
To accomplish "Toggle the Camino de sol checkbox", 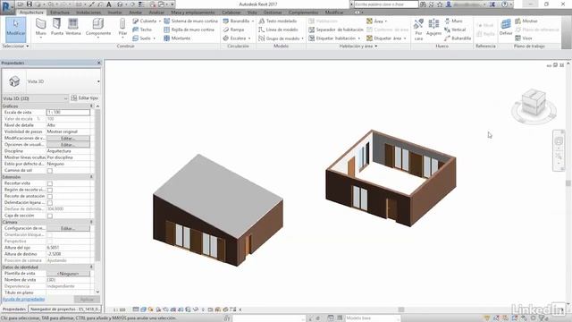I will [x=50, y=171].
